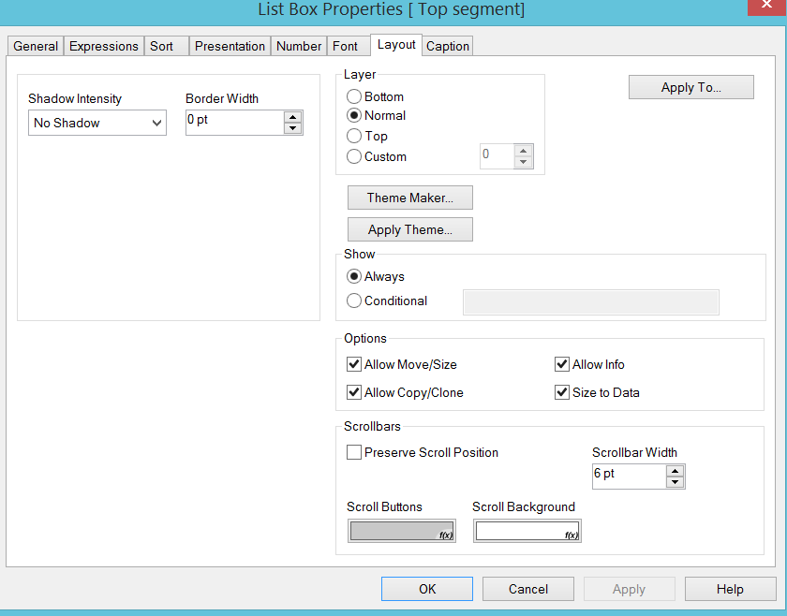Choose the Custom layer option

(x=354, y=156)
